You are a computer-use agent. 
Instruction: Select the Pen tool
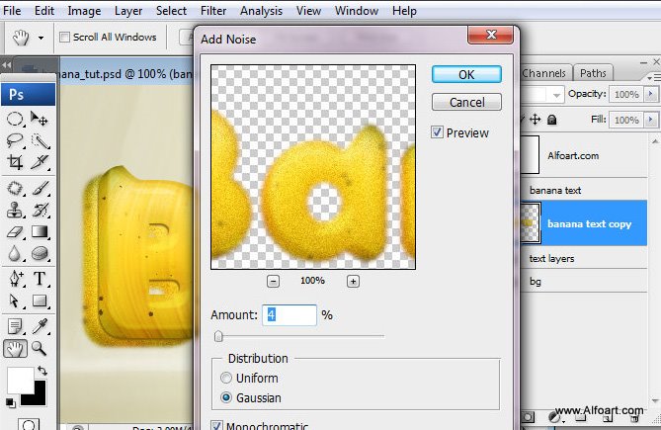(15, 279)
